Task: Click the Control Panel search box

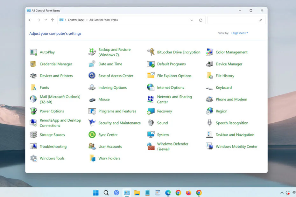Action: click(x=234, y=20)
